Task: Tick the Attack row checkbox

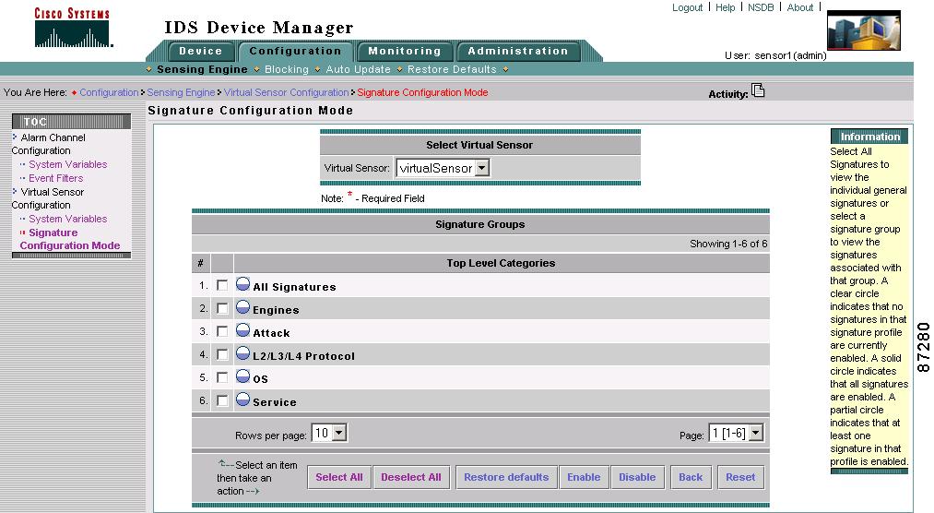Action: (x=222, y=332)
